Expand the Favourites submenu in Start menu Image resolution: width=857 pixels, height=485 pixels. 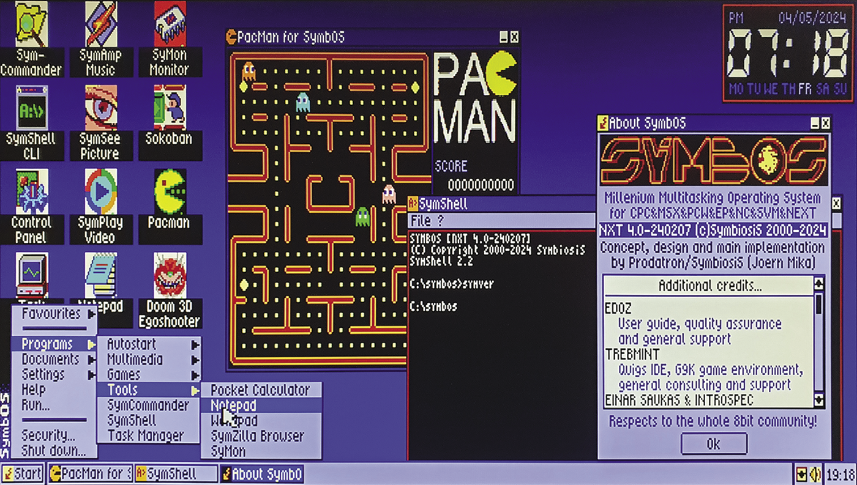54,314
